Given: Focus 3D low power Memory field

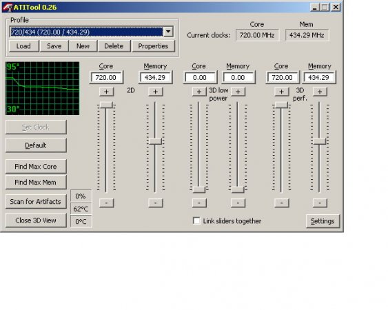Looking at the screenshot, I should pos(238,77).
